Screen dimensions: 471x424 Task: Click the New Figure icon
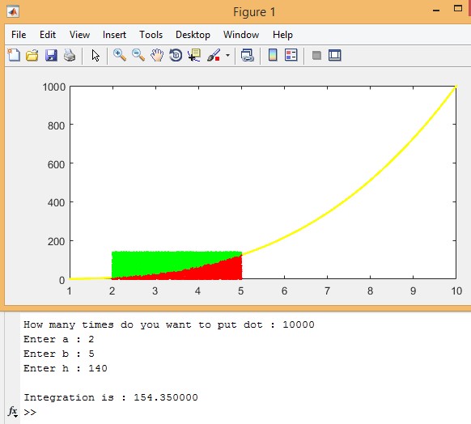point(14,55)
